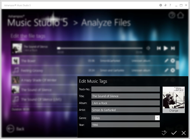Image resolution: width=190 pixels, height=139 pixels.
Task: Click gear icon in second track row
Action: coord(173,70)
